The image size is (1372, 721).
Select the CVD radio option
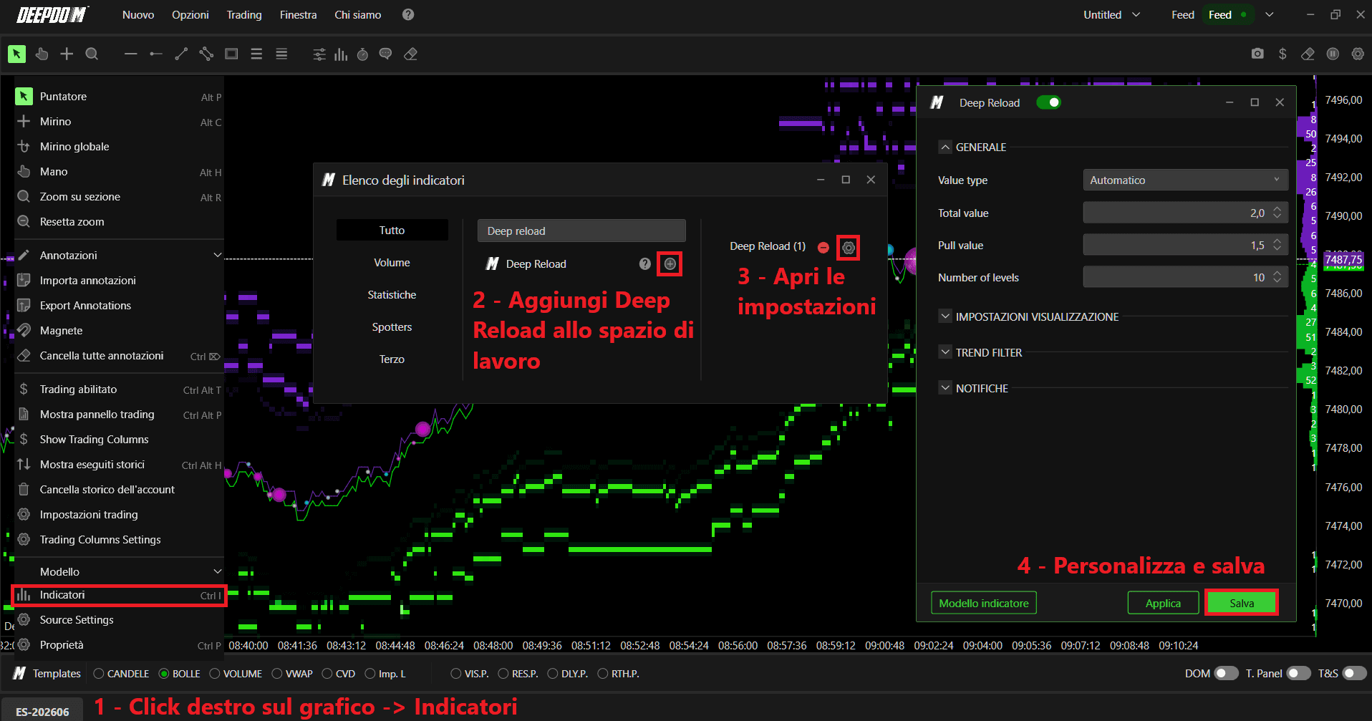pos(327,674)
